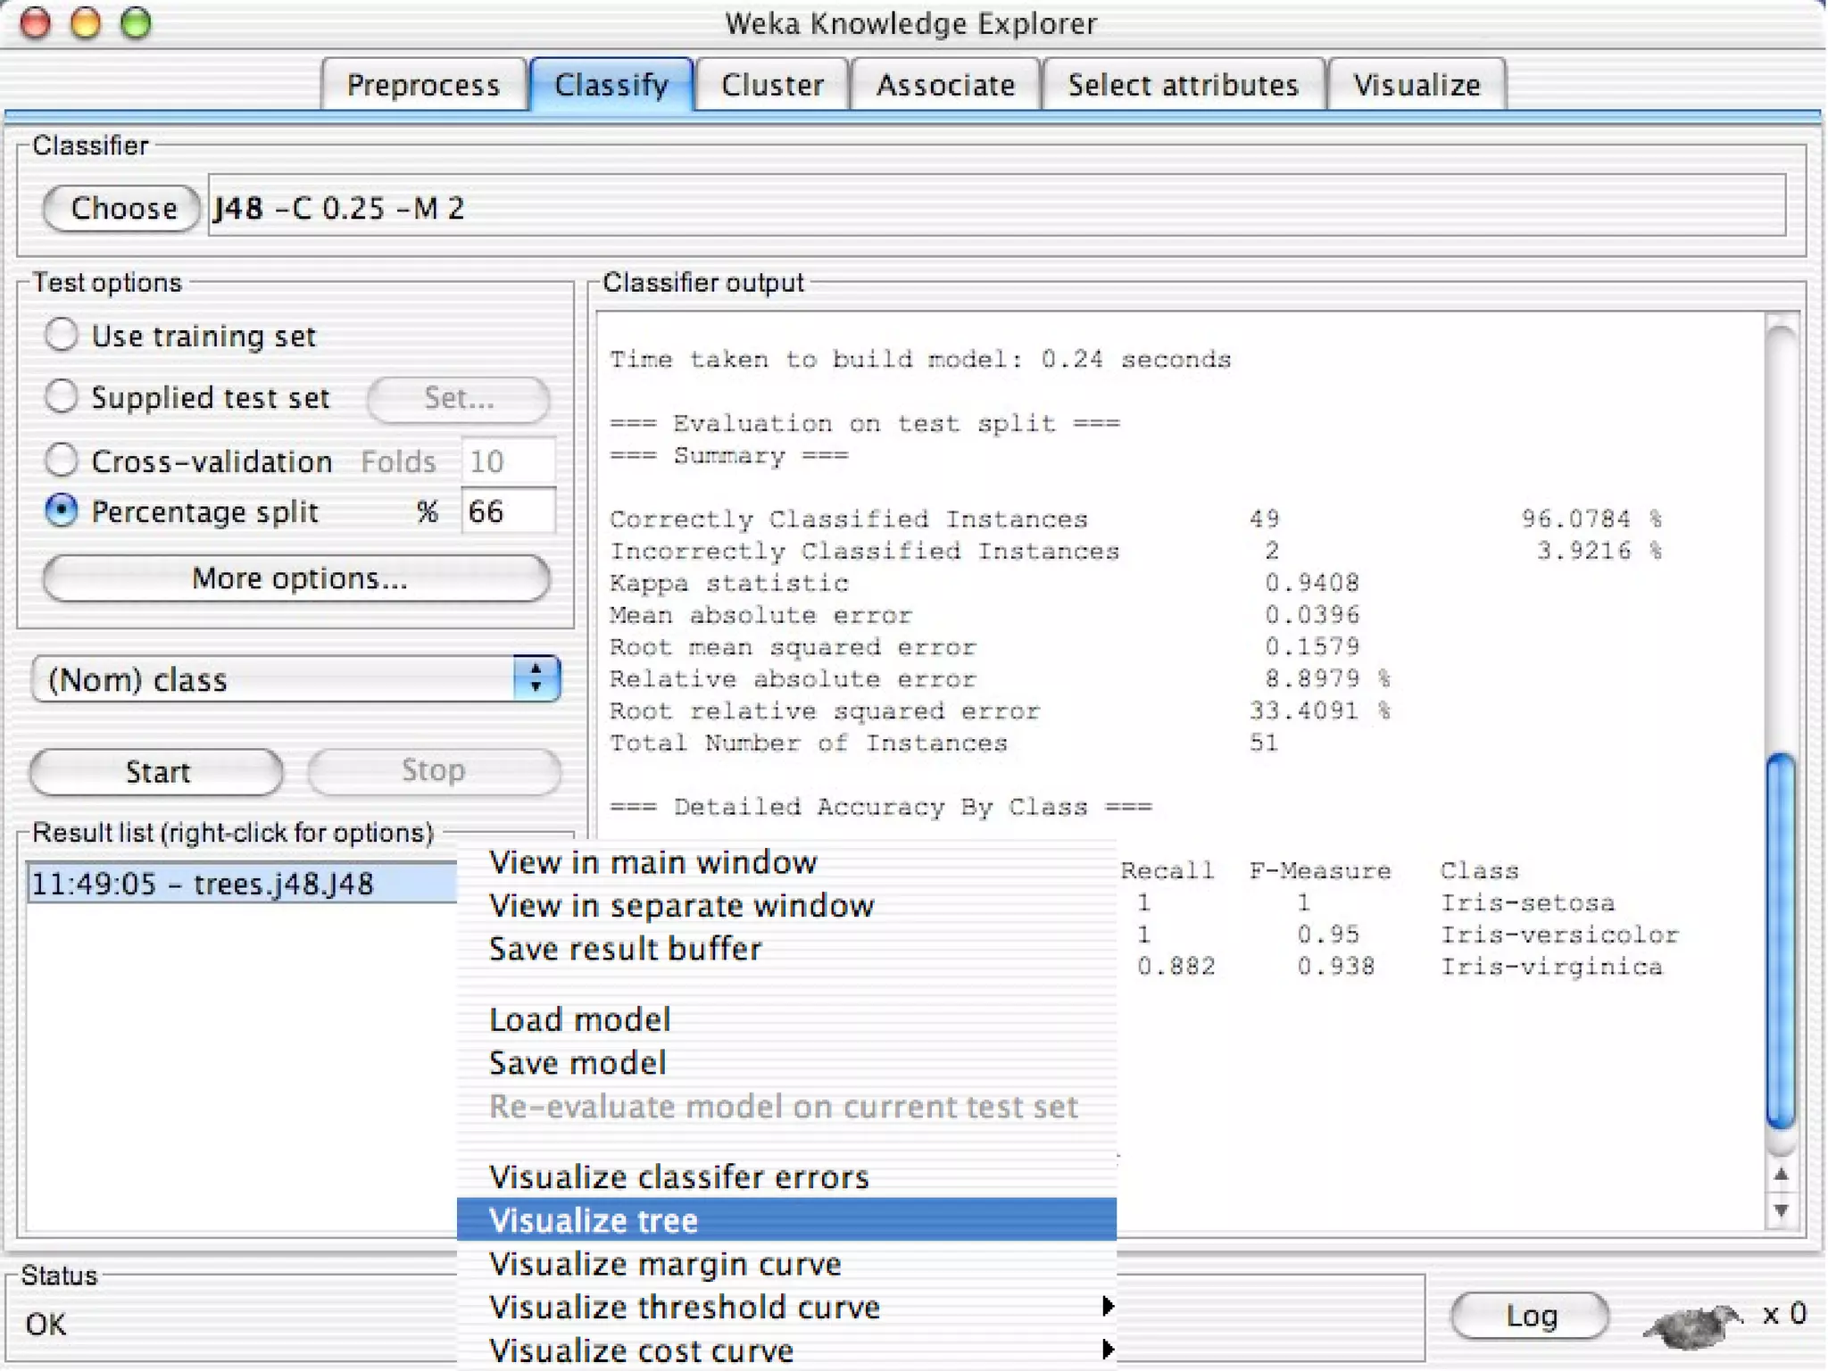The image size is (1828, 1371).
Task: Select Percentage split radio button
Action: coord(62,511)
